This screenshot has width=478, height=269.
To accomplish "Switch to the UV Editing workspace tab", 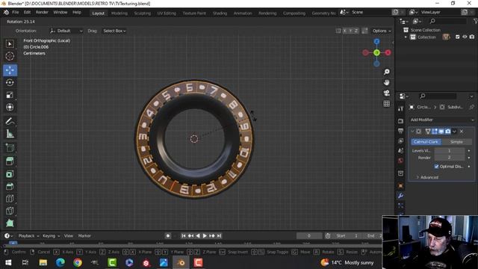I will click(x=167, y=13).
